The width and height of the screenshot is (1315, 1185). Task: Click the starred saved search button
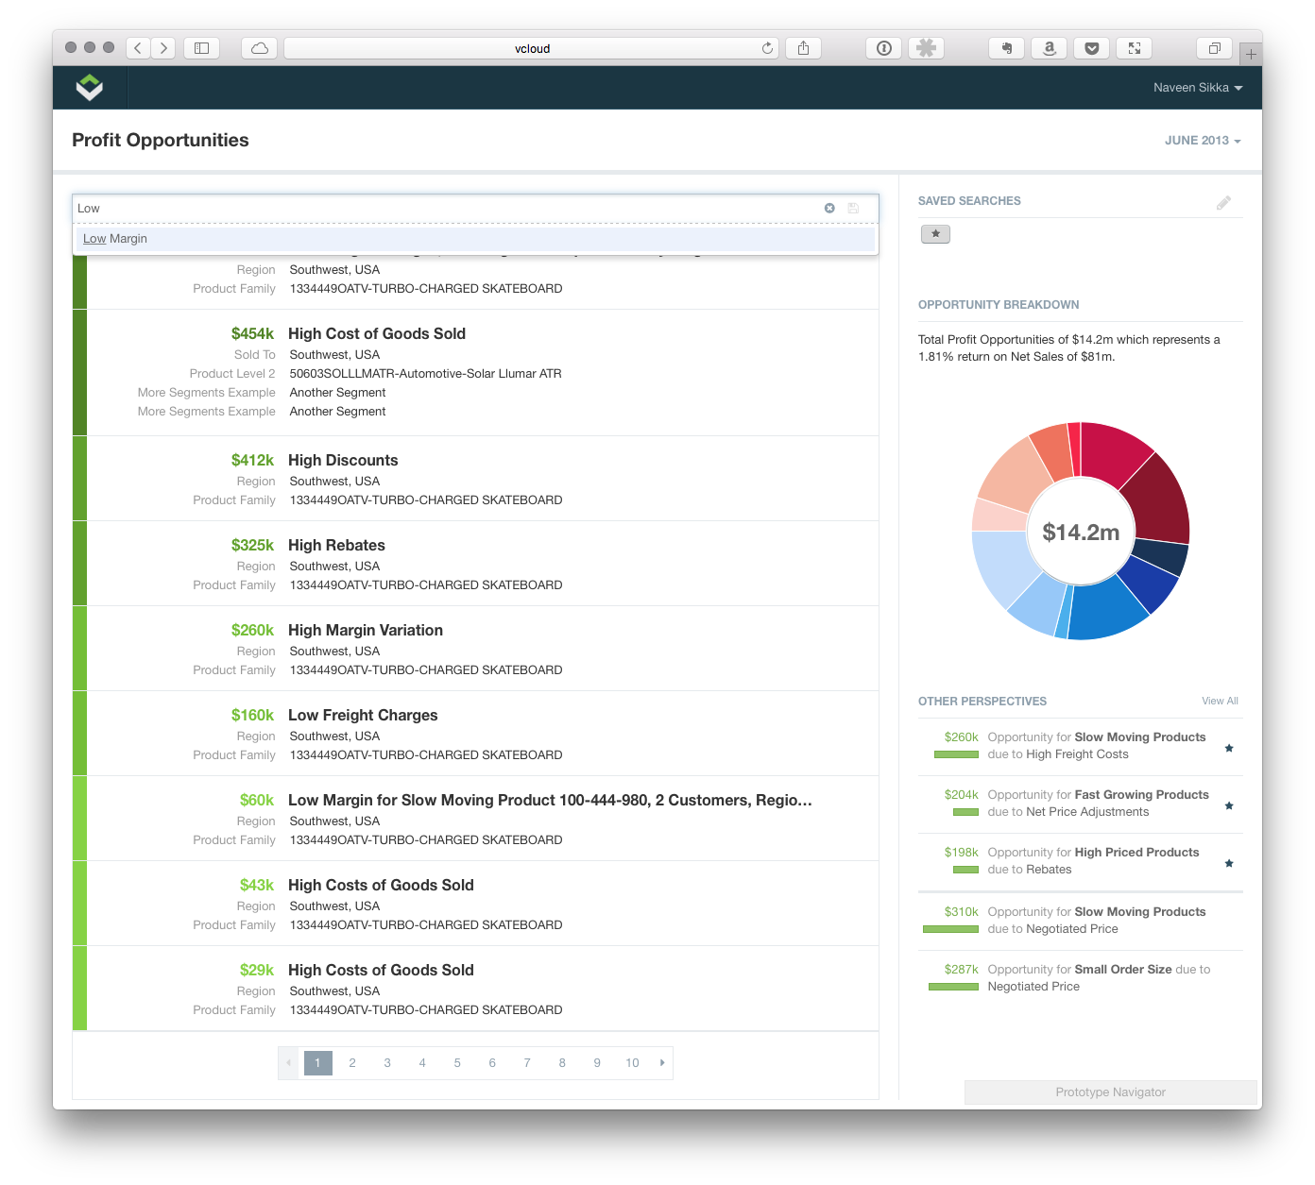[x=935, y=234]
